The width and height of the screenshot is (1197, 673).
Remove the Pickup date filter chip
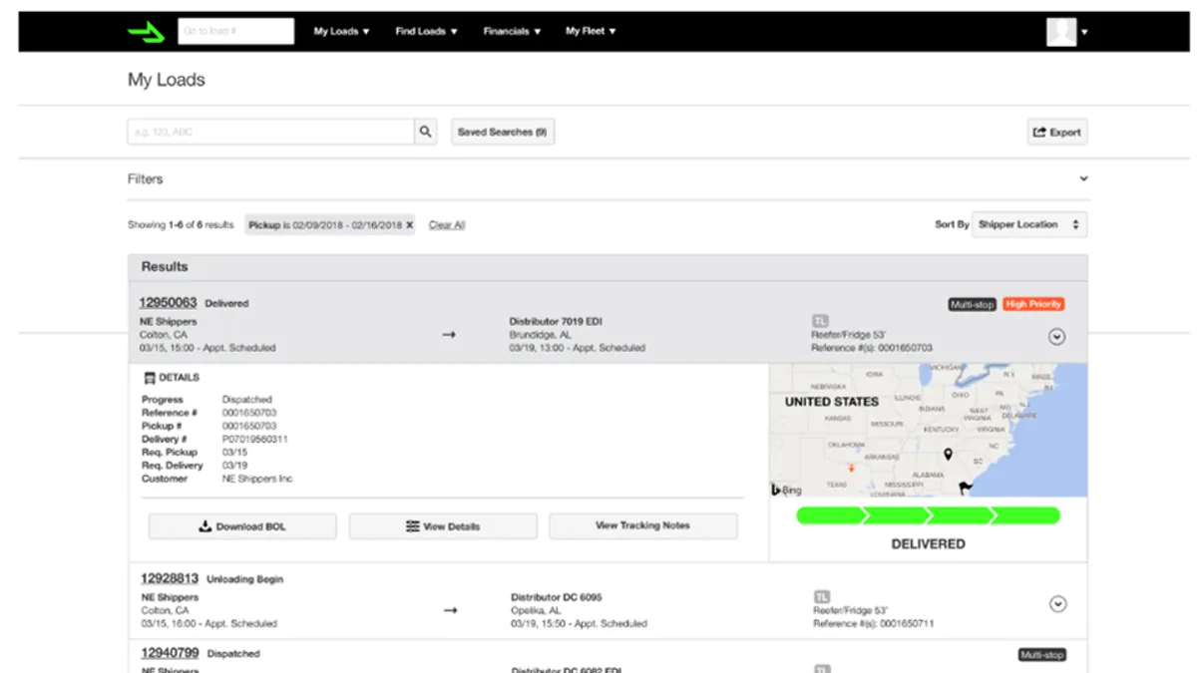[409, 225]
